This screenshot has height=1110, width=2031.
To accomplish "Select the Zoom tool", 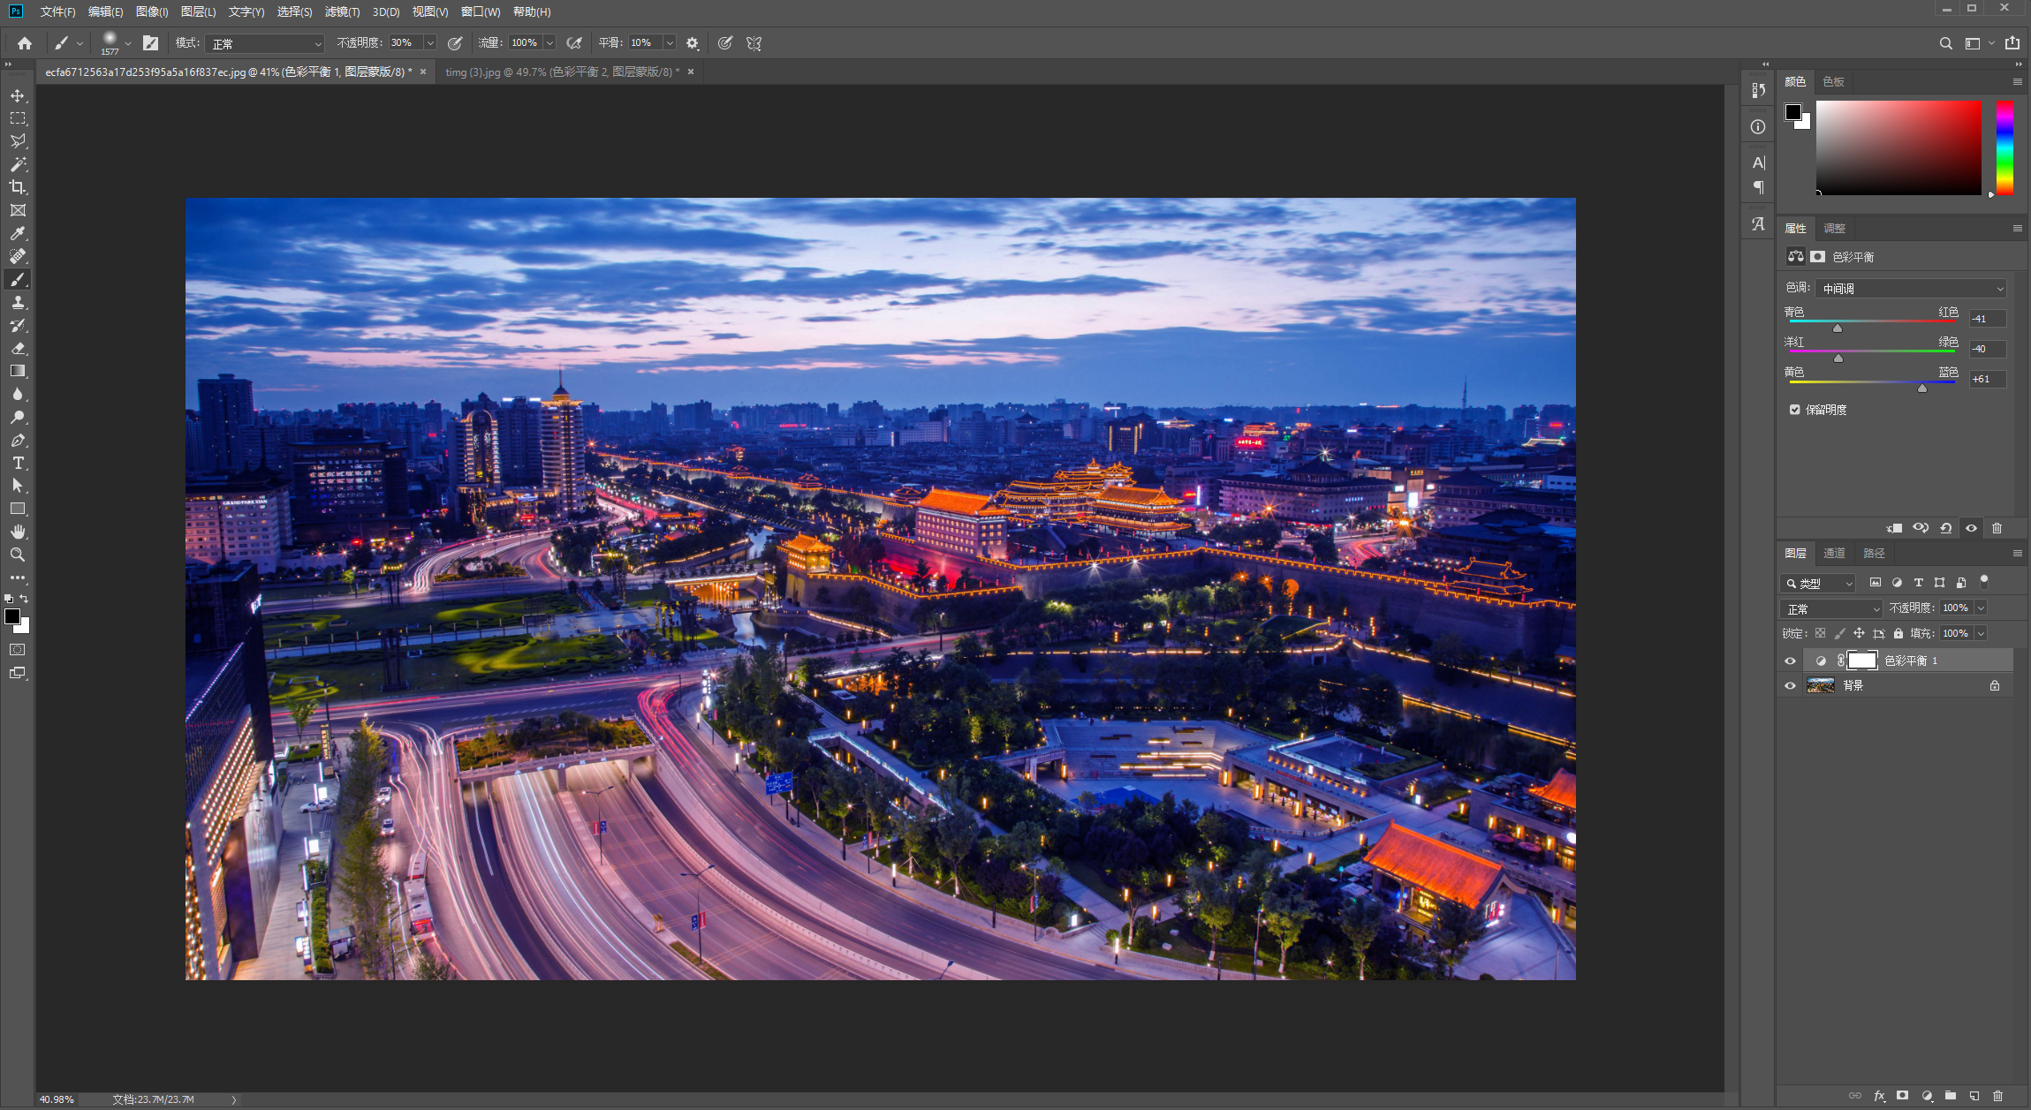I will pos(18,555).
